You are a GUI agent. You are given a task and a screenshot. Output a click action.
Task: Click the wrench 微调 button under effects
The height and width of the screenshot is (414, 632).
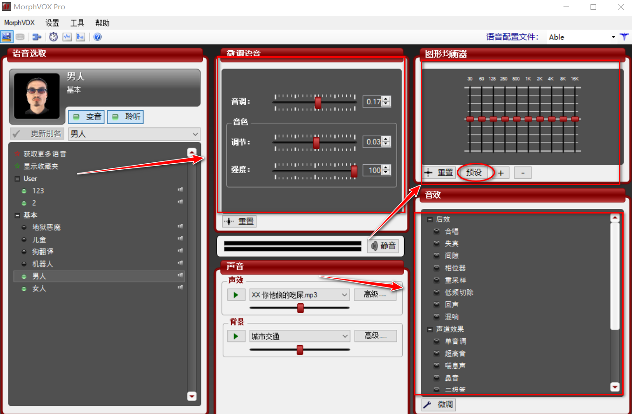[x=438, y=405]
